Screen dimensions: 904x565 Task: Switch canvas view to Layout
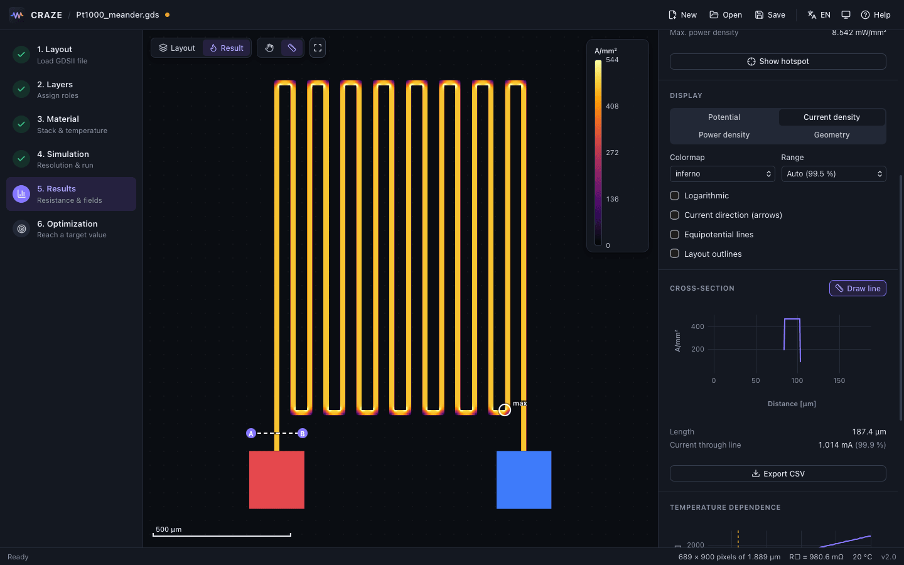coord(177,48)
